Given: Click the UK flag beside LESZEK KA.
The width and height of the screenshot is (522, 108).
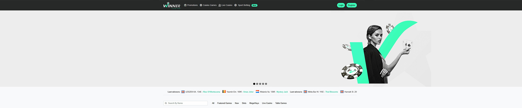Looking at the screenshot, I should click(183, 92).
